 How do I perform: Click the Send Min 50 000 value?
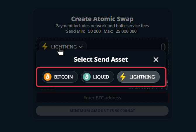point(94,31)
